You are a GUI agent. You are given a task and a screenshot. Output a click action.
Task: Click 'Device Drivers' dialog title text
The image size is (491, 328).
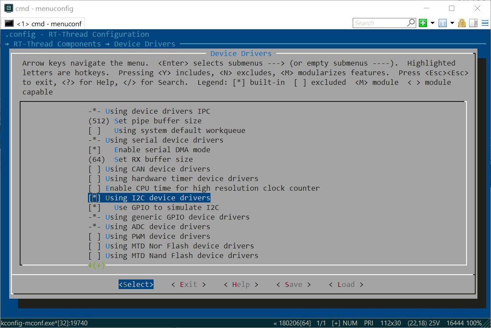point(241,53)
